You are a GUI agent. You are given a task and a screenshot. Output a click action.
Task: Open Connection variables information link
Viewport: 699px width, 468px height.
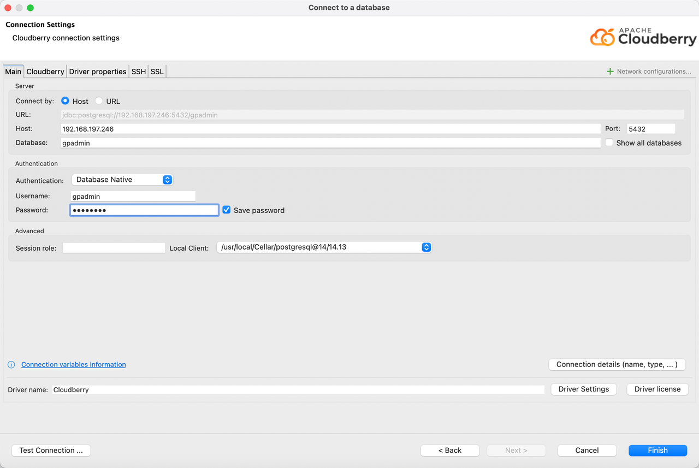coord(73,365)
